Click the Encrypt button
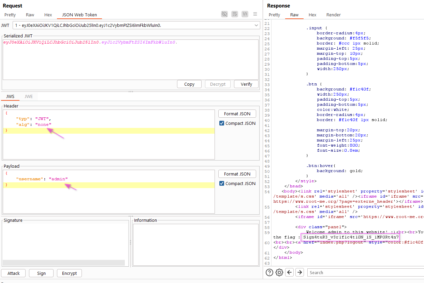Screen dimensions: 424x283 [70, 273]
